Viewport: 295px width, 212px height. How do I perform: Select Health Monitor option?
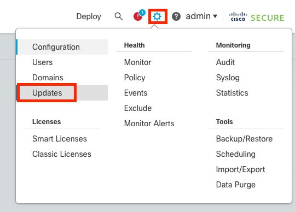(x=137, y=62)
